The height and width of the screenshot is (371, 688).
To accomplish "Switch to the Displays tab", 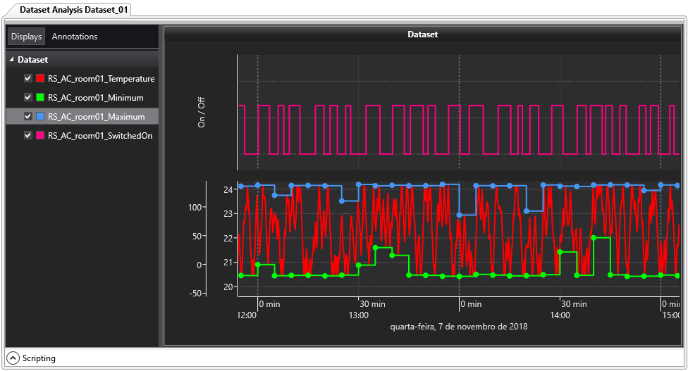I will (x=27, y=37).
